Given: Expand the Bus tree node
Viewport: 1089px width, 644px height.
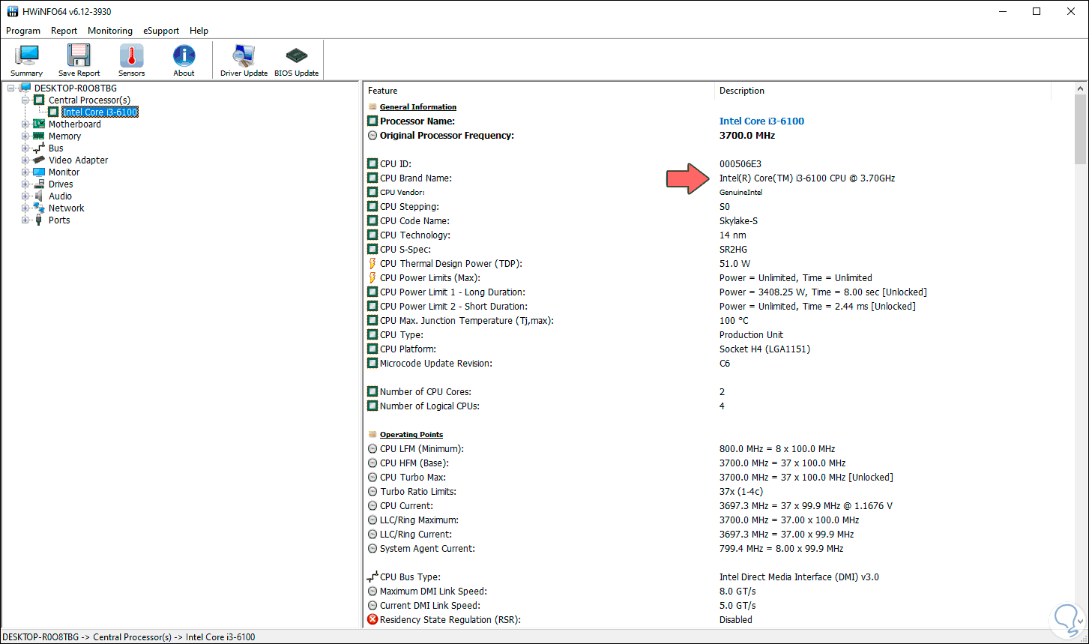Looking at the screenshot, I should 25,148.
